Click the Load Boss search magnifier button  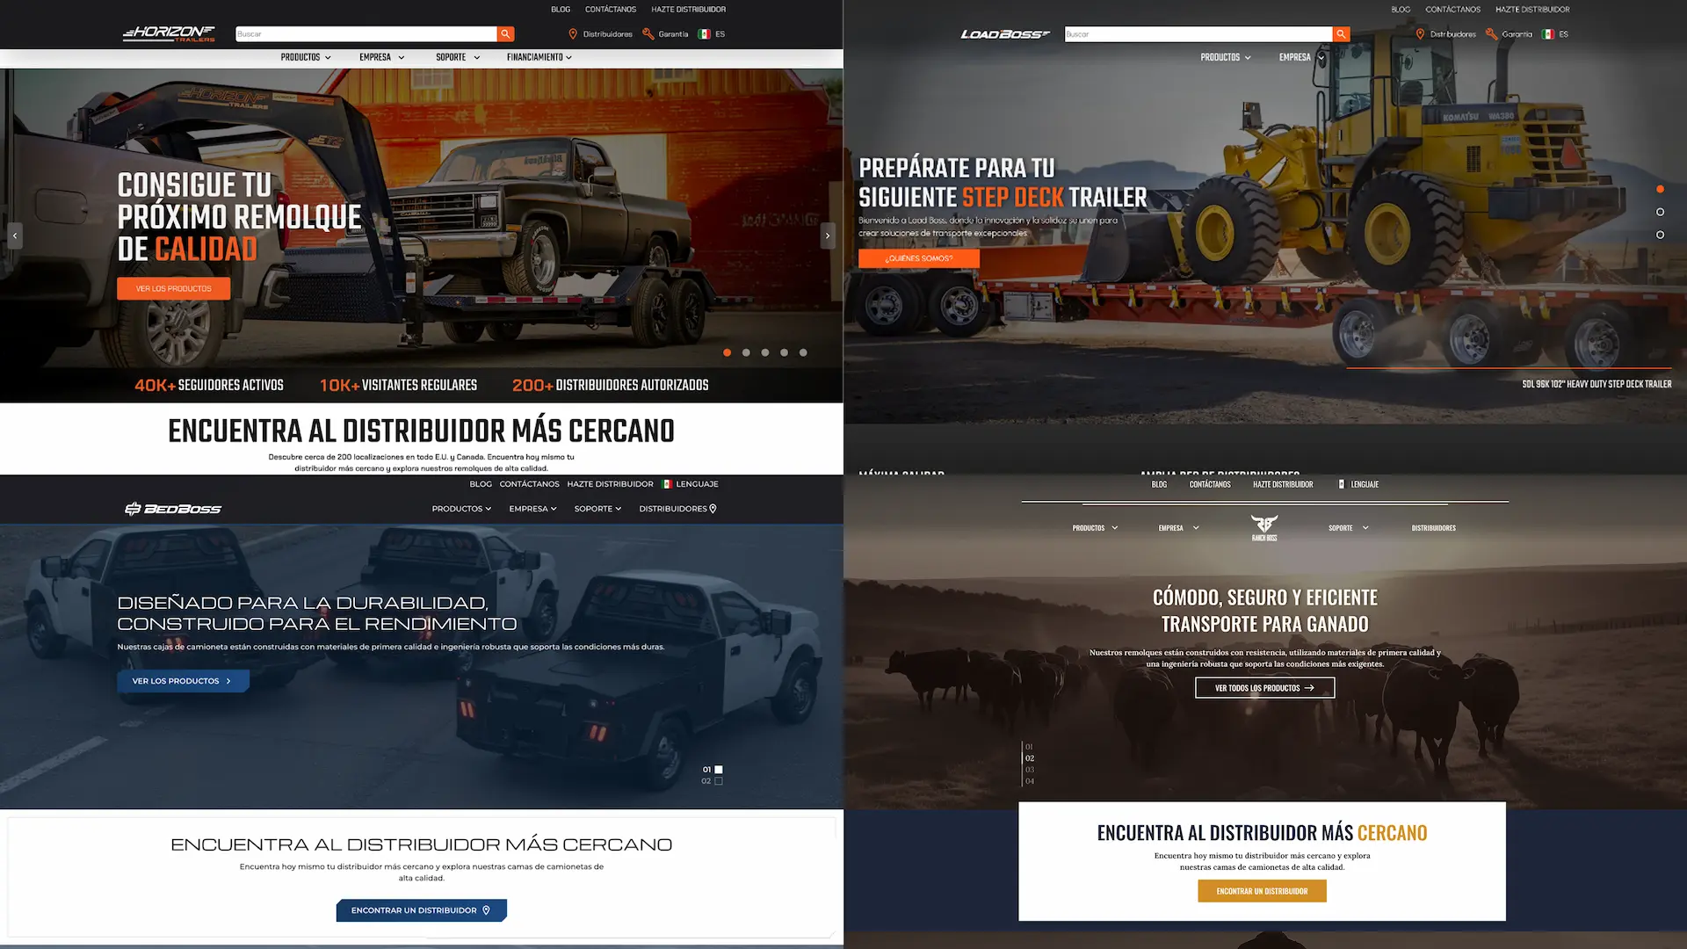(x=1341, y=34)
